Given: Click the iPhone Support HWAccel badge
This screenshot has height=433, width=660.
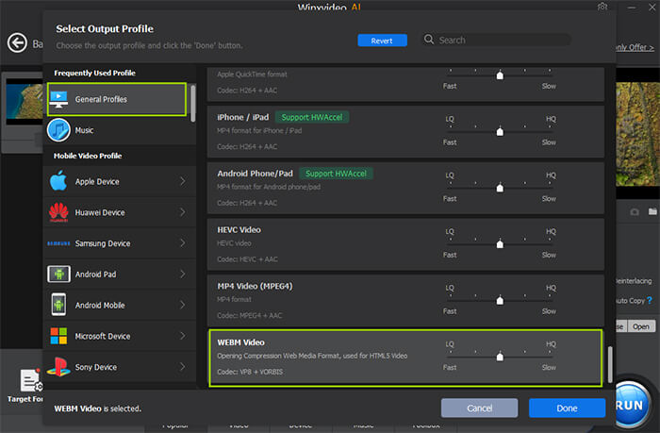Looking at the screenshot, I should point(312,117).
